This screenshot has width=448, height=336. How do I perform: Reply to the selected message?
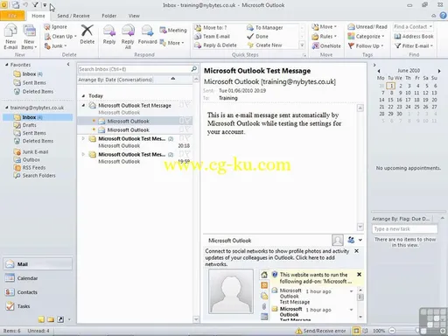(109, 34)
